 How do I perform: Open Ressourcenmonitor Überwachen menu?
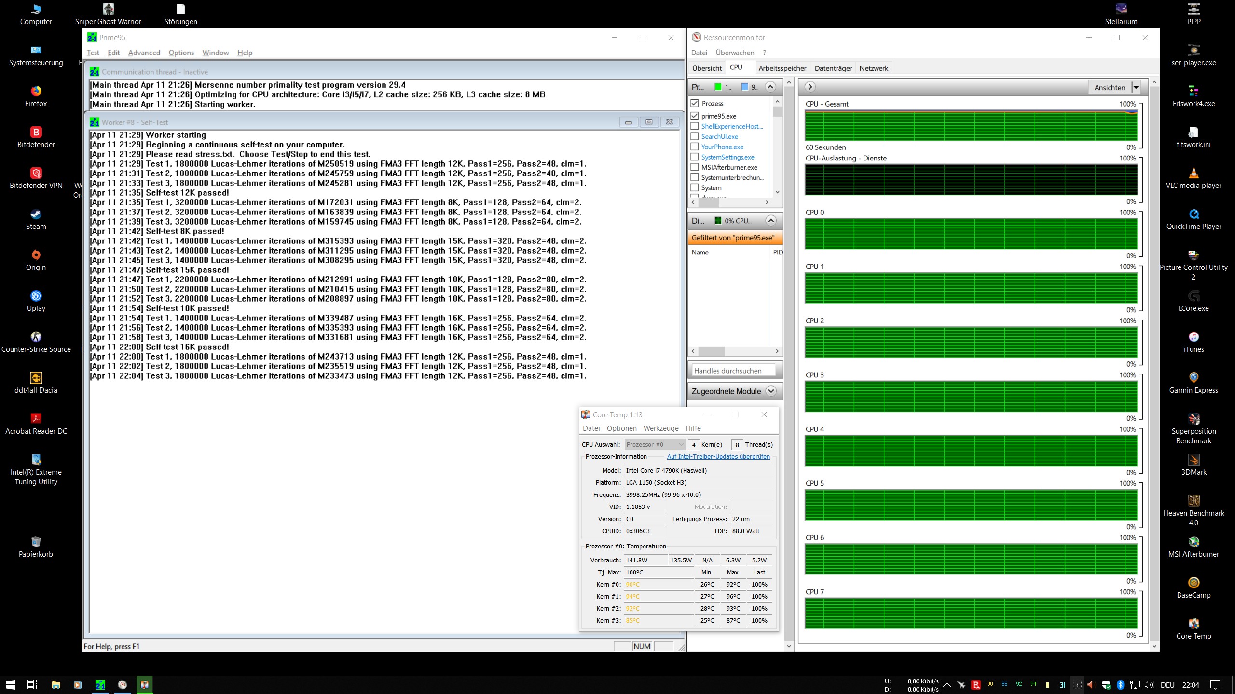pos(735,53)
